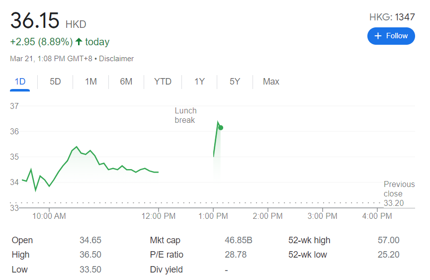Show the YTD chart range

(x=163, y=82)
